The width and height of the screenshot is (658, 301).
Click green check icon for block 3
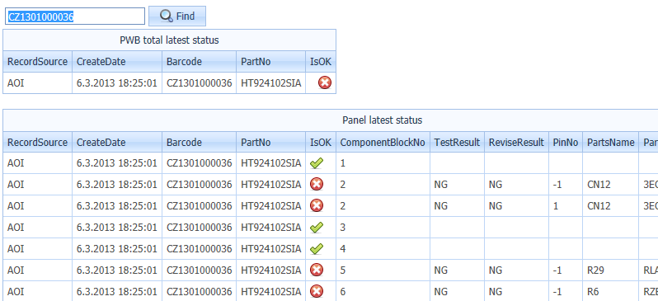(x=317, y=227)
